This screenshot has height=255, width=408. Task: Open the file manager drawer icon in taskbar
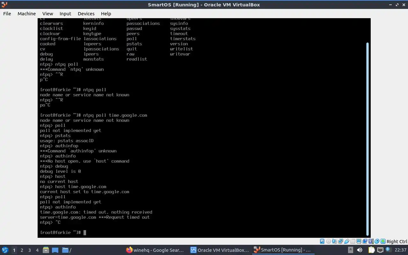[x=46, y=250]
